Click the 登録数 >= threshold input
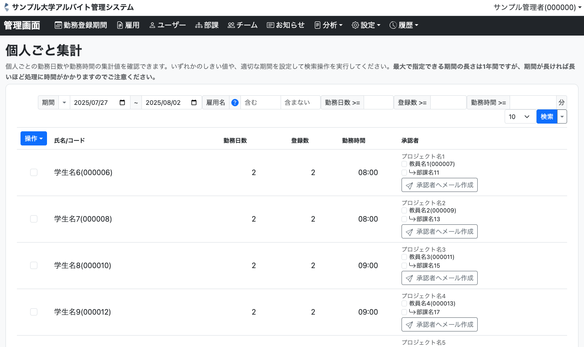584x347 pixels. click(448, 103)
